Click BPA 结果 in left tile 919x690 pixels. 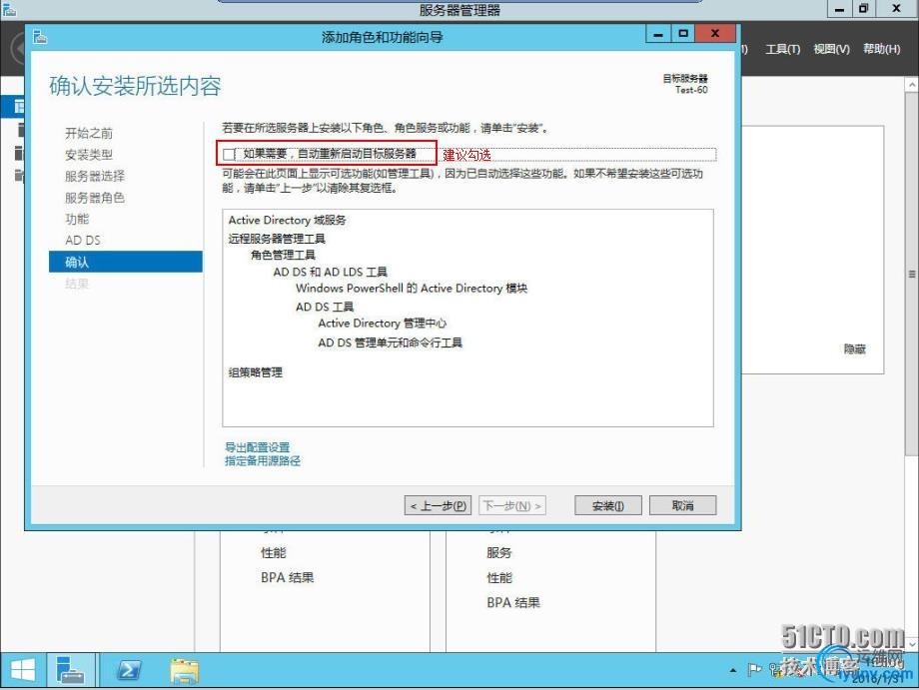(x=288, y=577)
